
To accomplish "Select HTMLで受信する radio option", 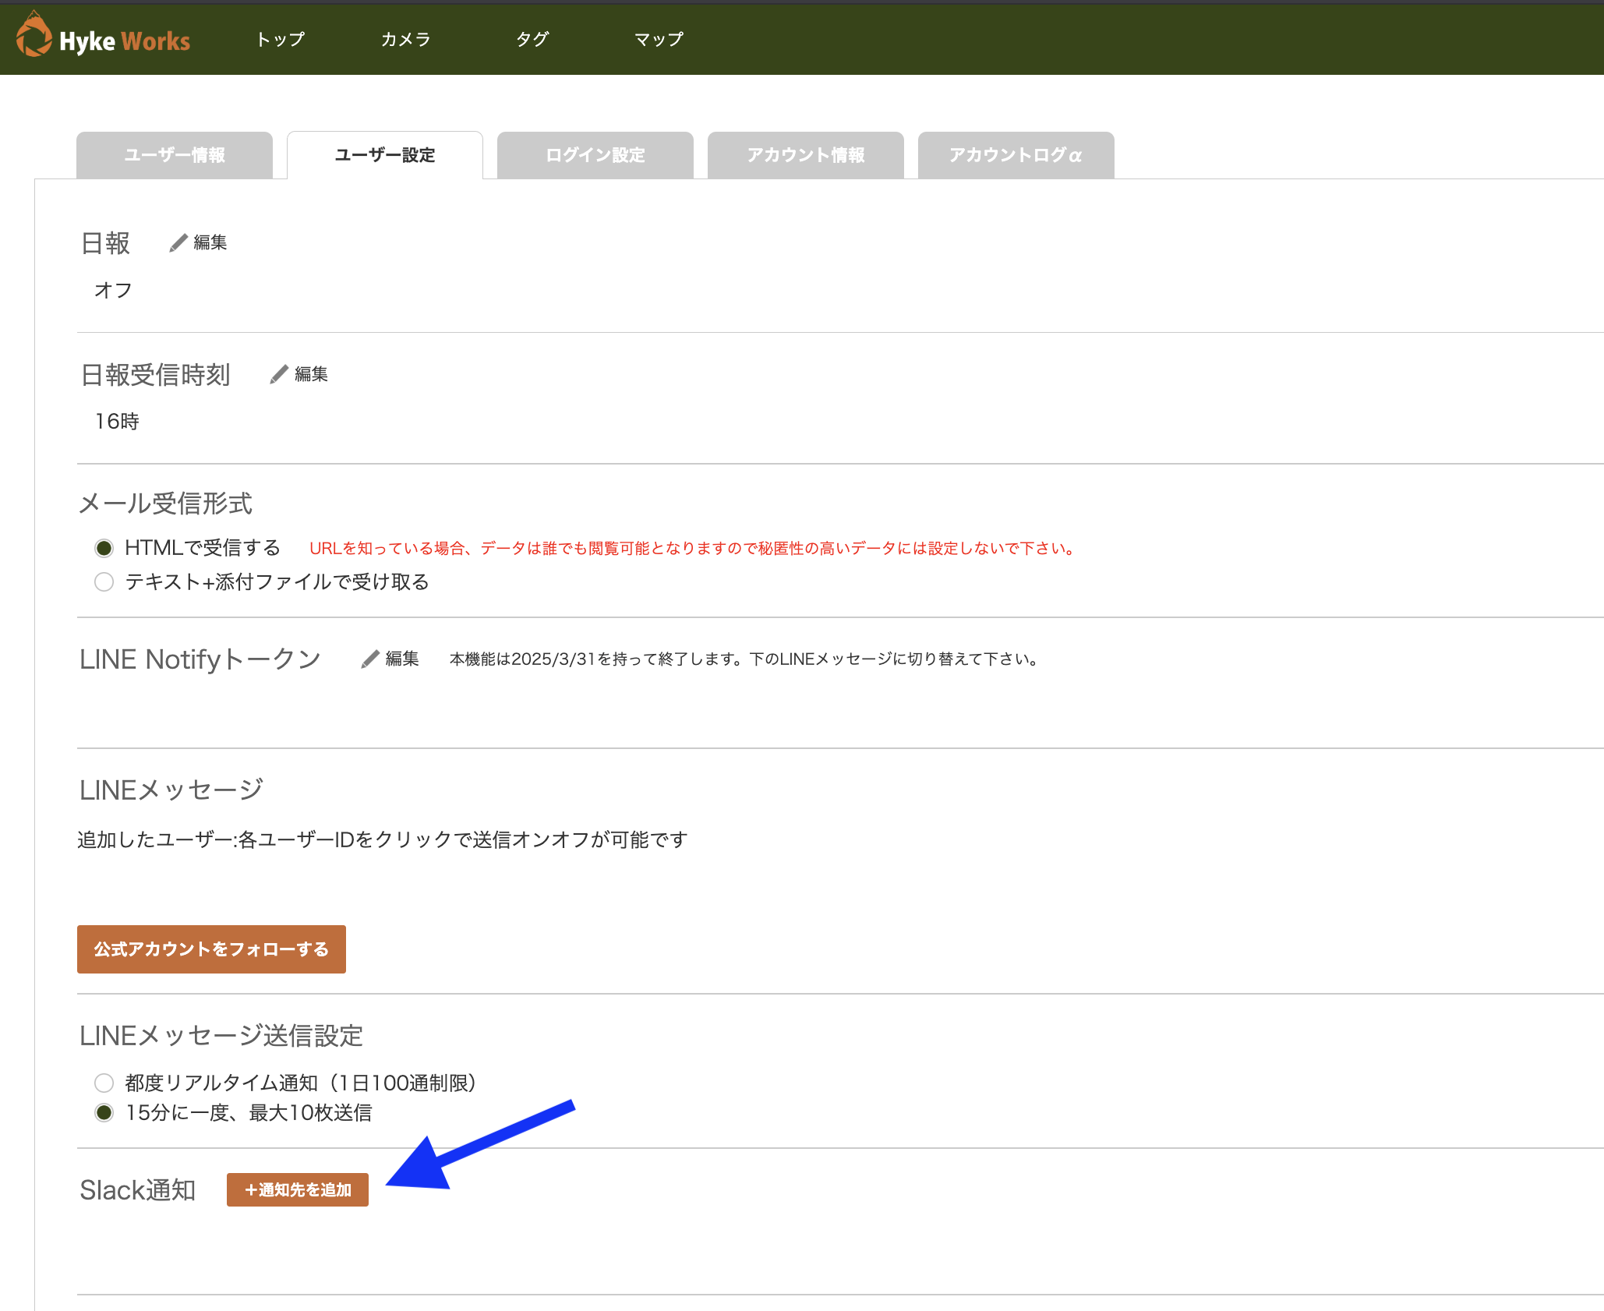I will point(104,548).
